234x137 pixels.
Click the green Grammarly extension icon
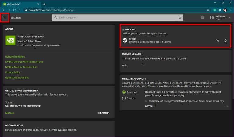(x=214, y=10)
